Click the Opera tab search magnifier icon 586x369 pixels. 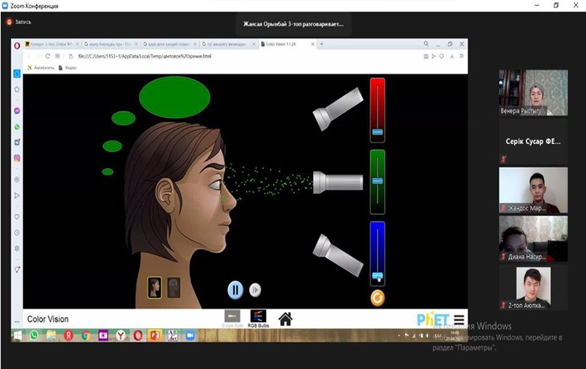(x=426, y=44)
